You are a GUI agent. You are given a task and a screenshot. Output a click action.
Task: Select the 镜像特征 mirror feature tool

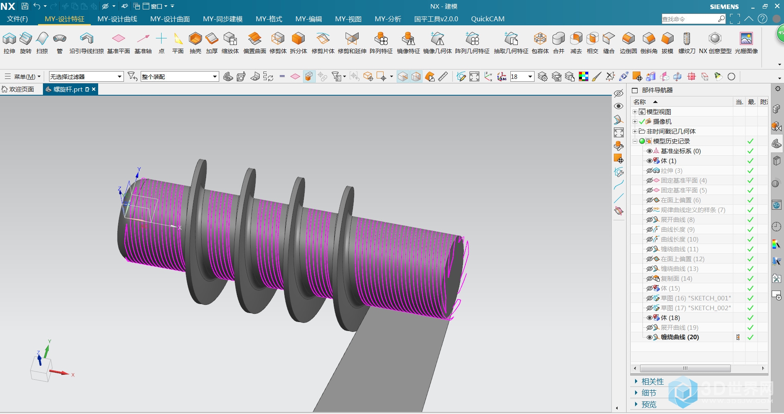pos(409,43)
